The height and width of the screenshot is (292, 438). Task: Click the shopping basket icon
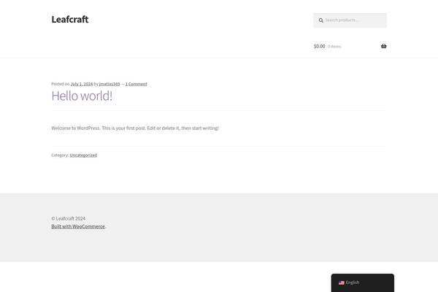coord(383,46)
